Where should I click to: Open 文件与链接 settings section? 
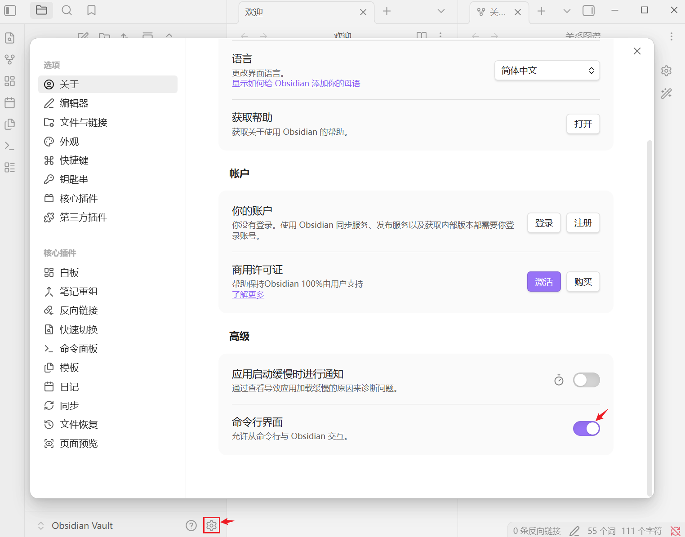click(108, 122)
